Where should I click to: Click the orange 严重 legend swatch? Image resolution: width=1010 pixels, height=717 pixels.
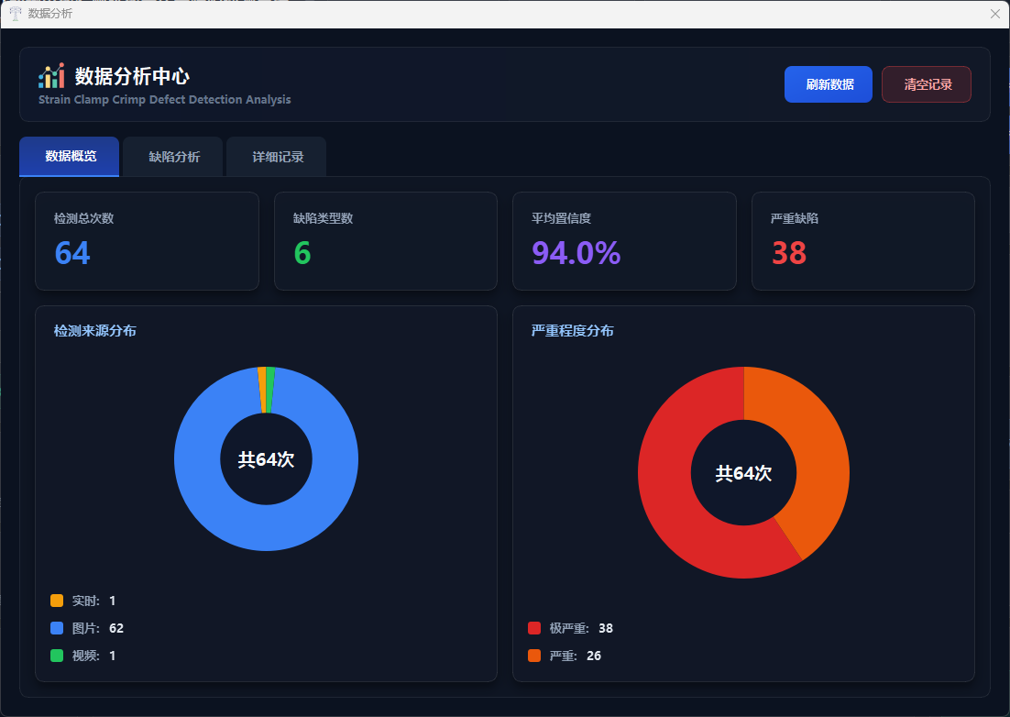534,656
